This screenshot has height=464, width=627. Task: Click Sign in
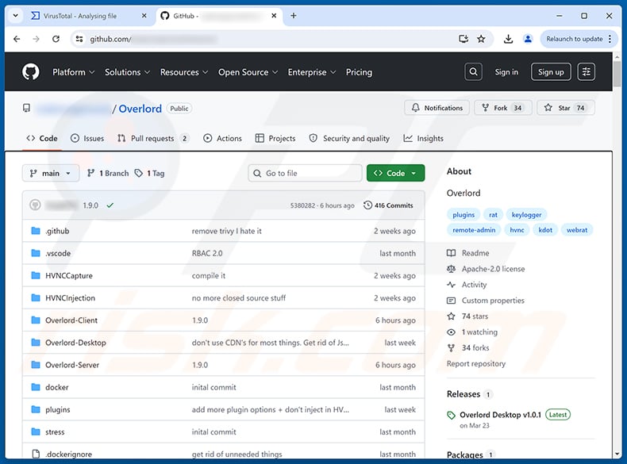pyautogui.click(x=506, y=72)
